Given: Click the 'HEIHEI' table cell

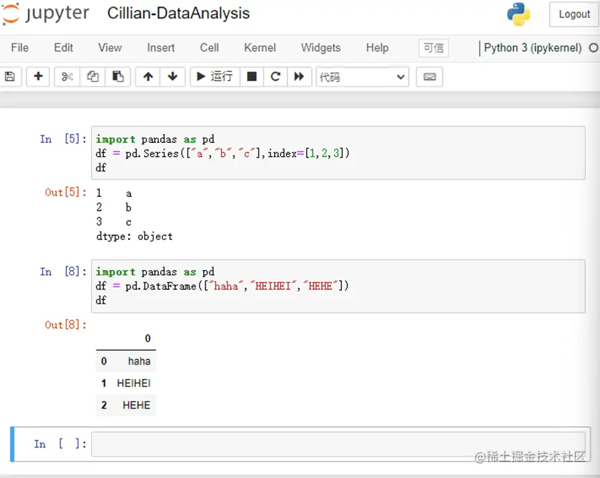Looking at the screenshot, I should [x=134, y=383].
